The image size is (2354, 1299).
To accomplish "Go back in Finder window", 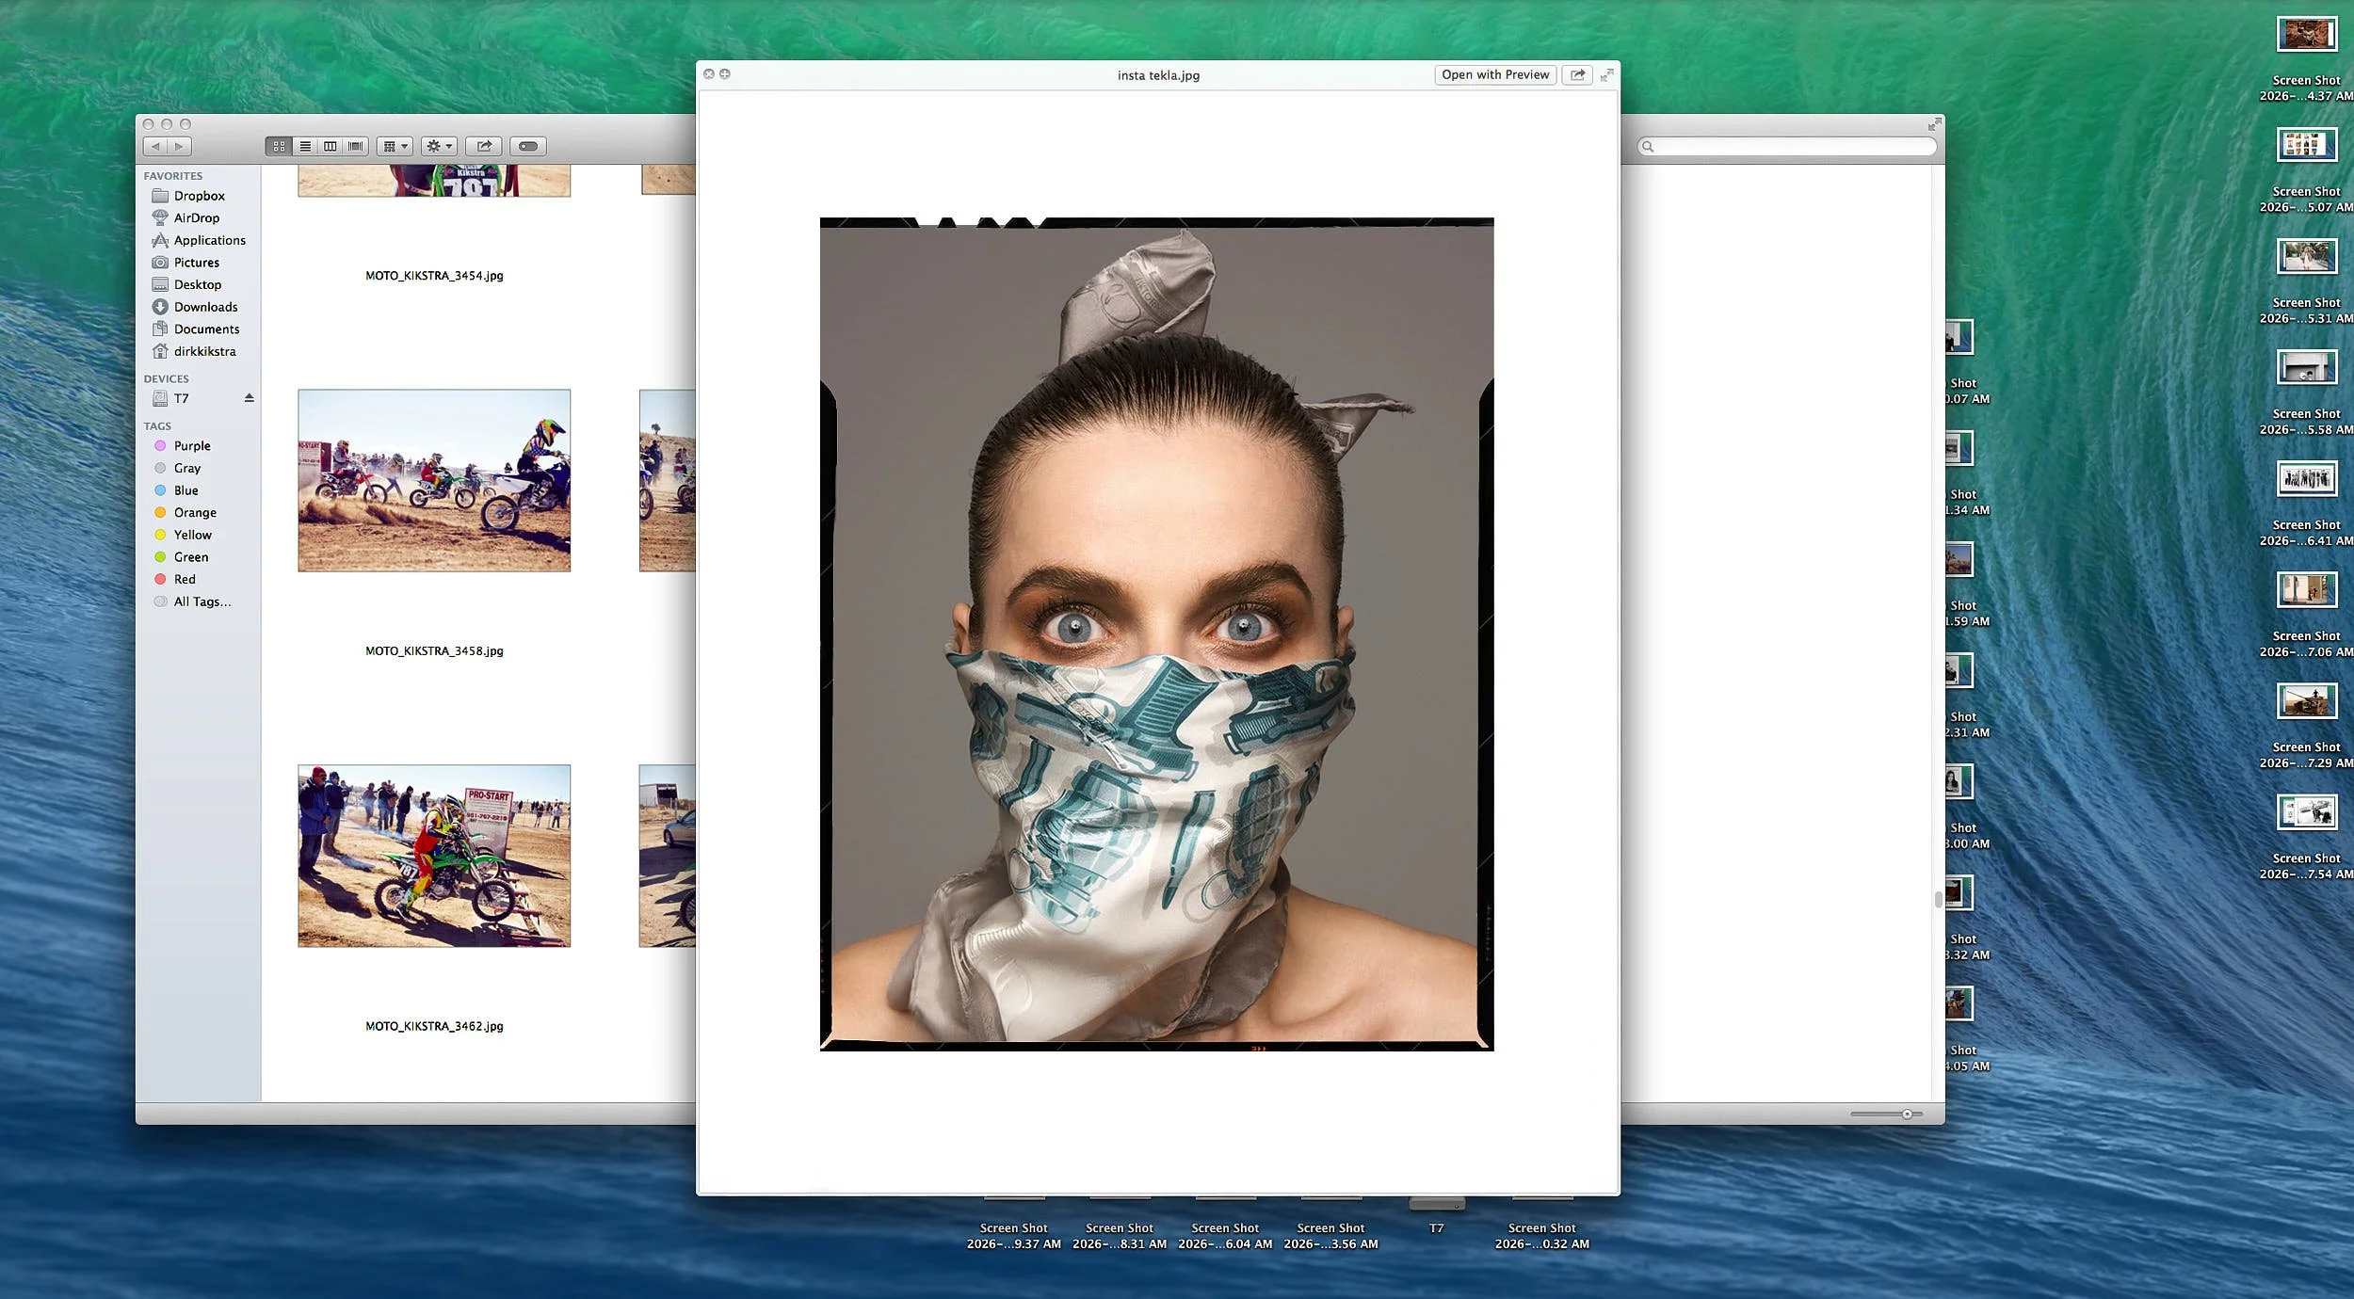I will point(155,146).
